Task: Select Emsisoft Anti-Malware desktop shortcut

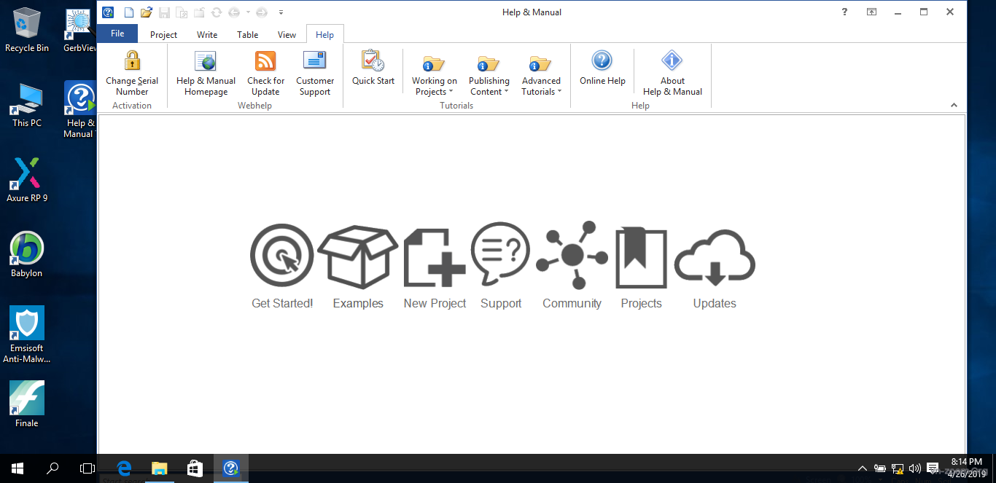Action: click(27, 334)
